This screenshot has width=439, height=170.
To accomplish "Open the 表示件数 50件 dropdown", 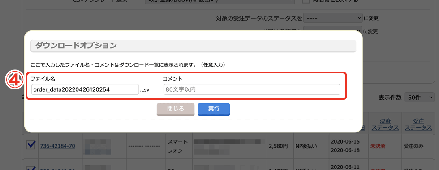I will (x=419, y=98).
